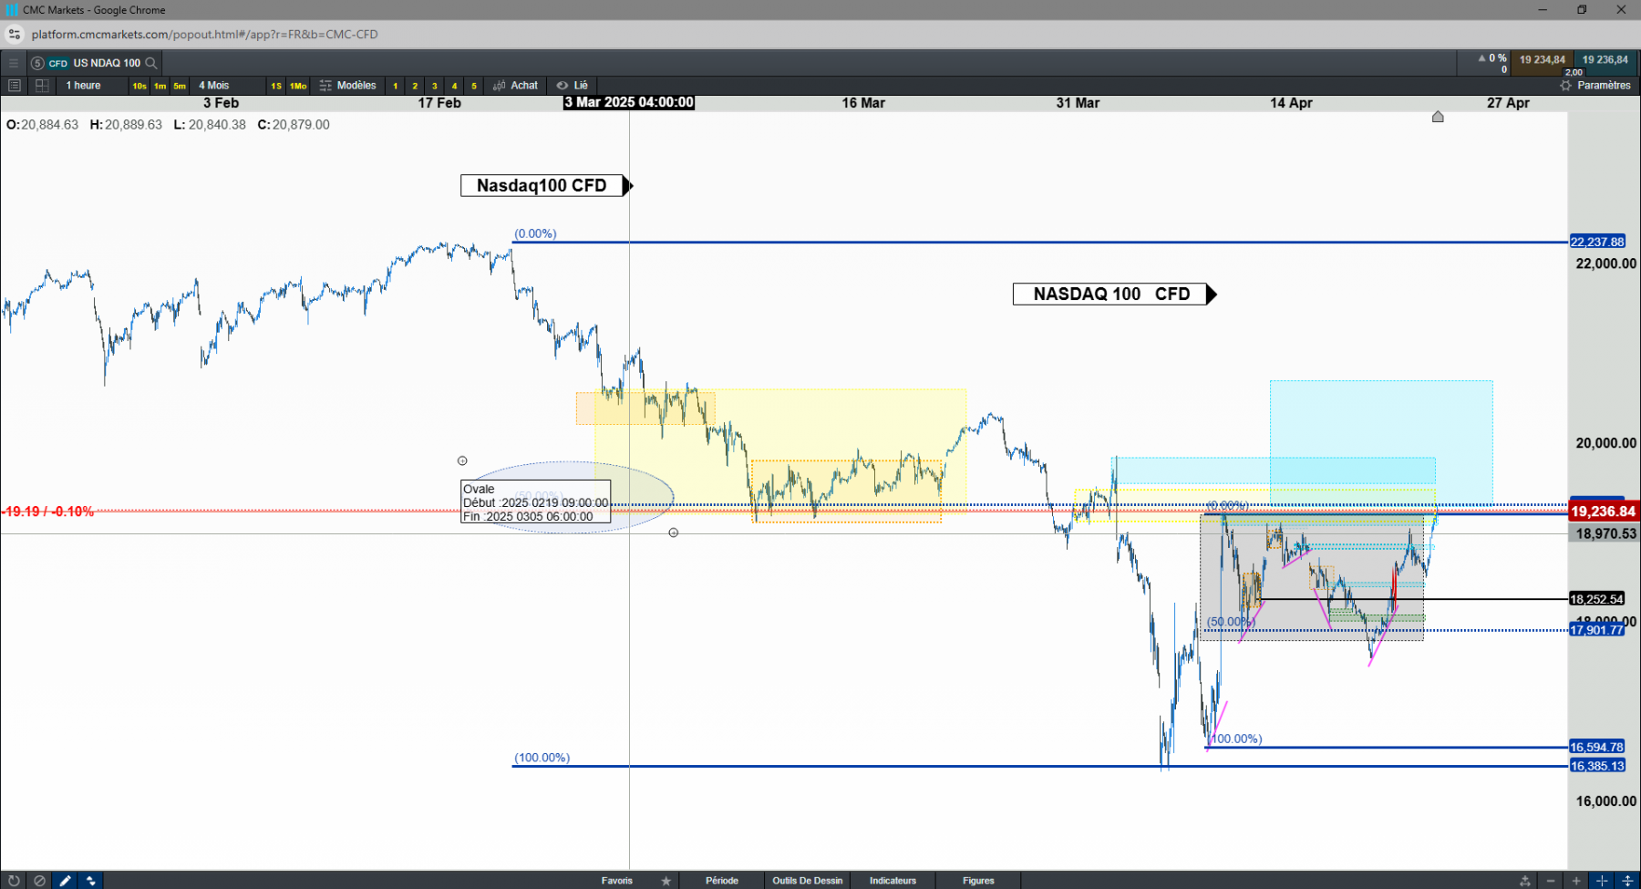
Task: Select template preset 2
Action: tap(415, 86)
